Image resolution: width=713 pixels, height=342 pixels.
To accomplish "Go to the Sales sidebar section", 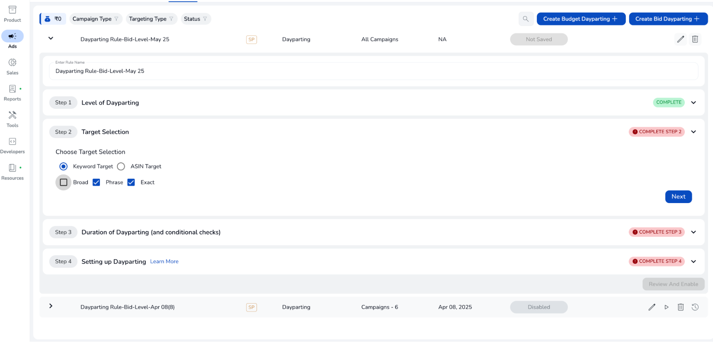I will [x=12, y=67].
